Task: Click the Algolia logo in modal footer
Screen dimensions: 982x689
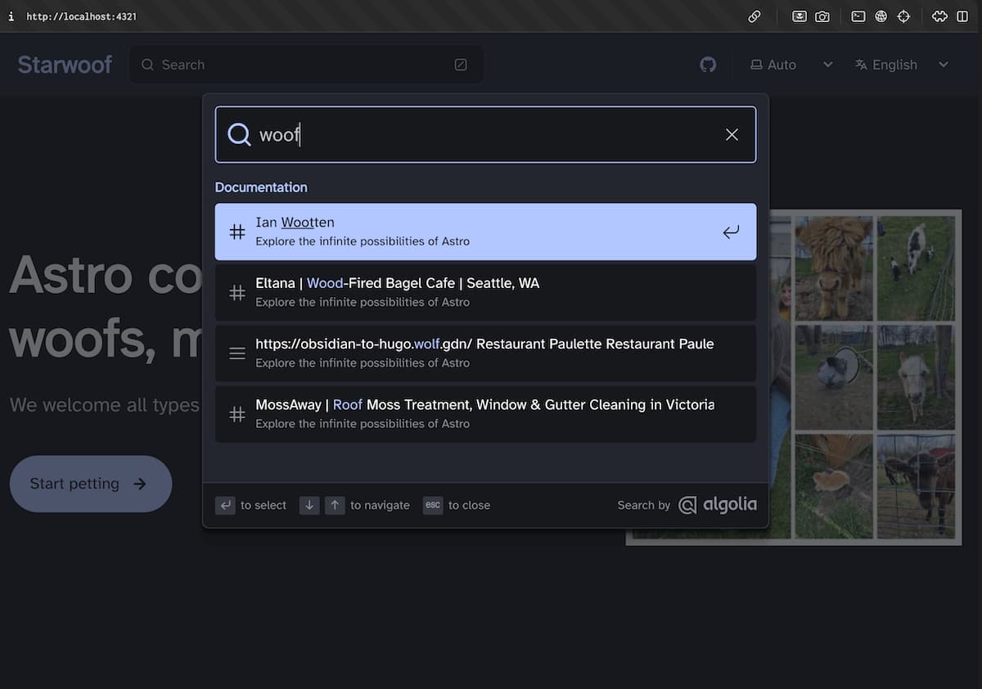Action: coord(718,505)
